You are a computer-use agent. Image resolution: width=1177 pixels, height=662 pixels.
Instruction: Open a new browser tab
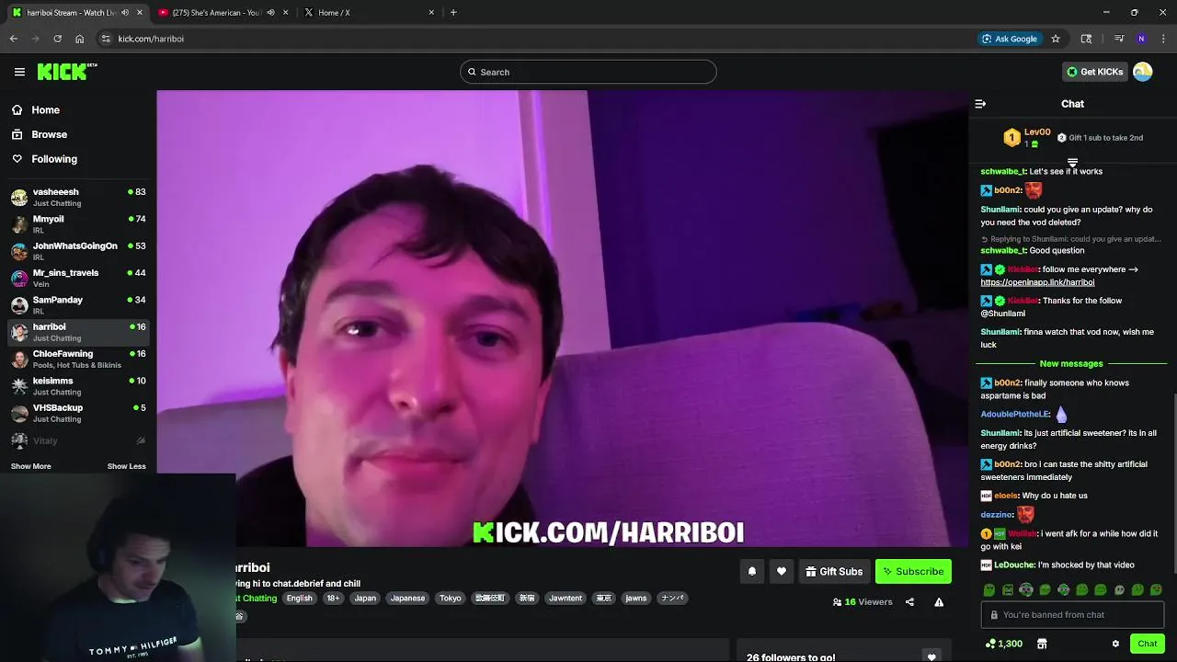point(453,13)
